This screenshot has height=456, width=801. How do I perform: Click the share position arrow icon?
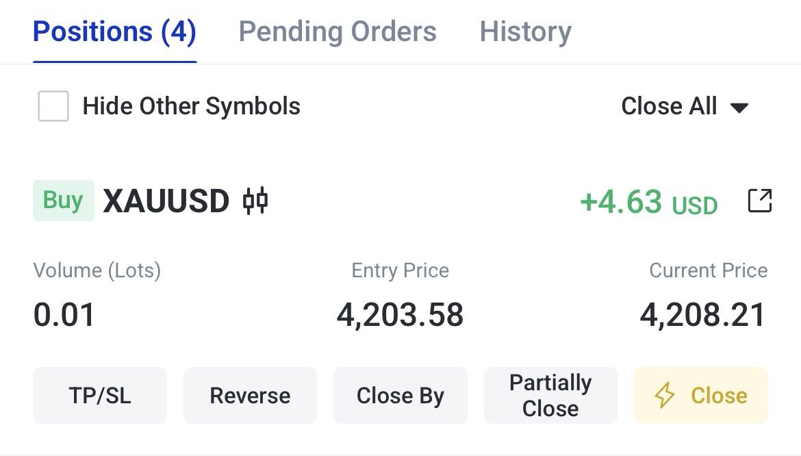pos(760,200)
